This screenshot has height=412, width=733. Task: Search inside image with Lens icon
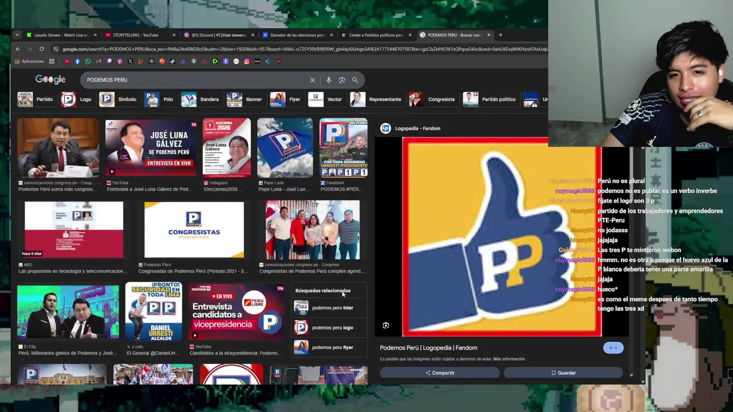pos(386,326)
